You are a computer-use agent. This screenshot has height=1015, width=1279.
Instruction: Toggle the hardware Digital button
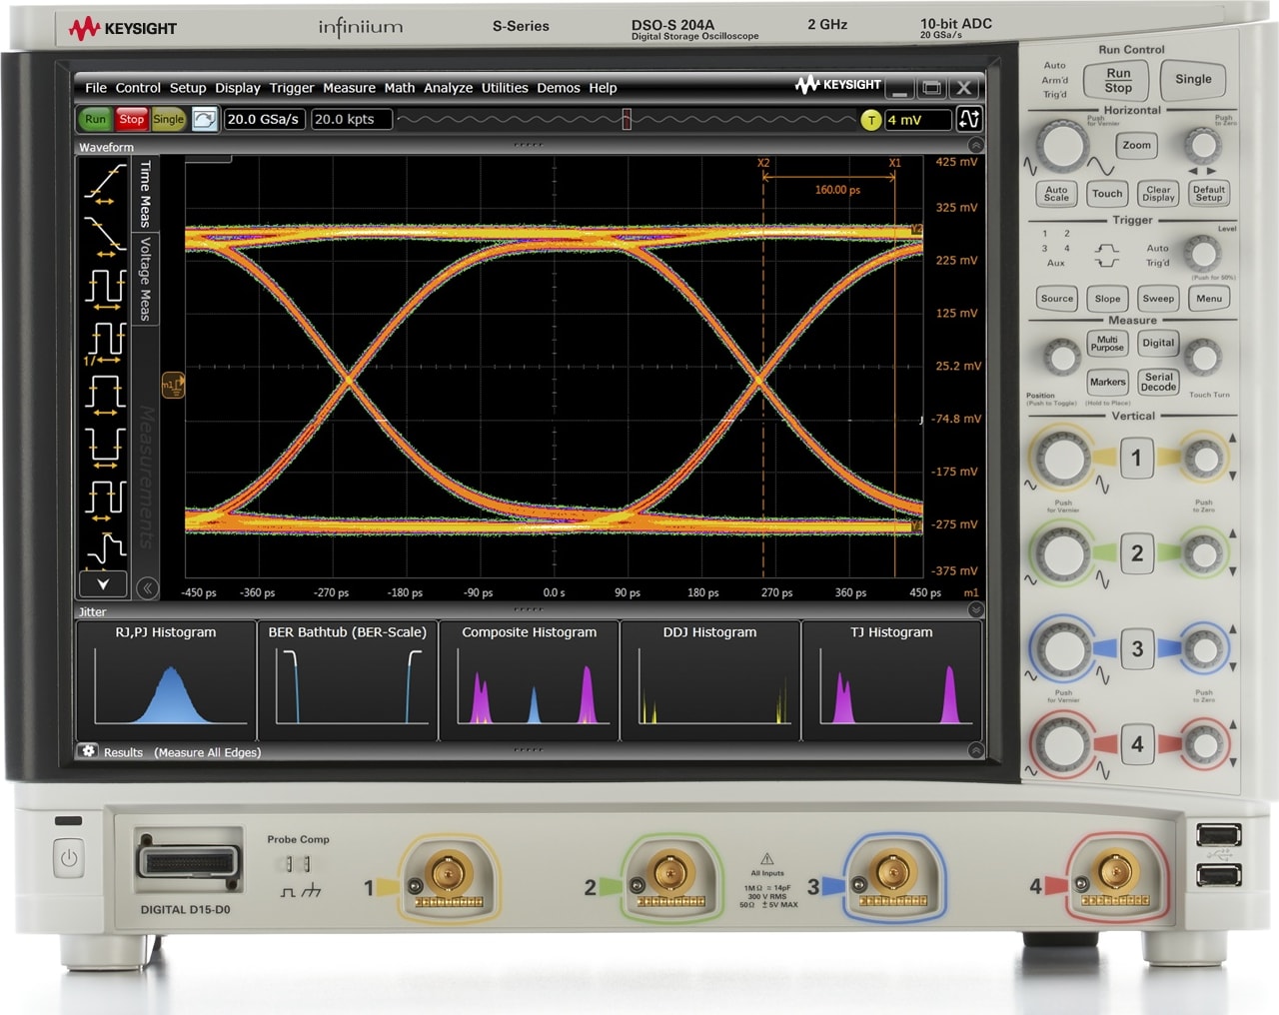1158,344
